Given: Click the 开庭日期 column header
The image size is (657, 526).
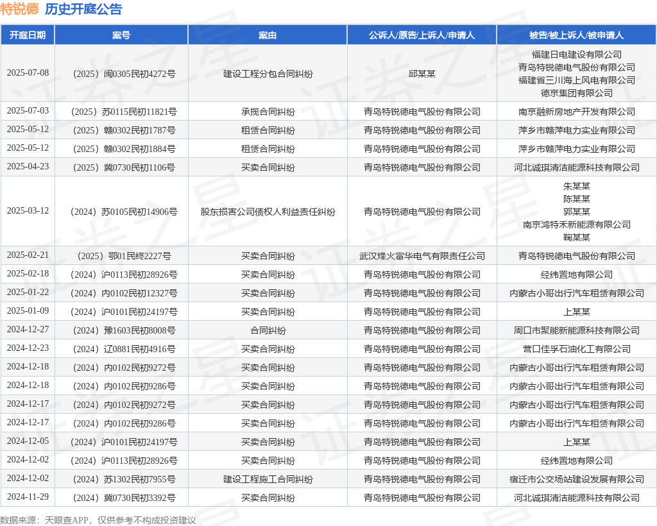Looking at the screenshot, I should point(28,35).
